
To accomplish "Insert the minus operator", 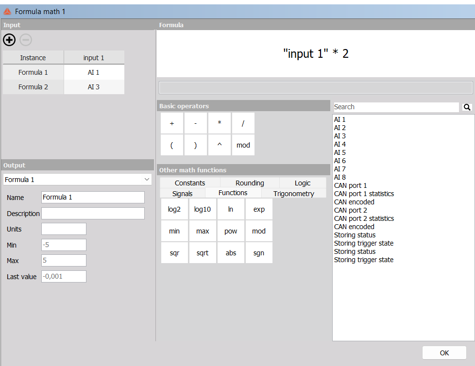I will [x=196, y=123].
